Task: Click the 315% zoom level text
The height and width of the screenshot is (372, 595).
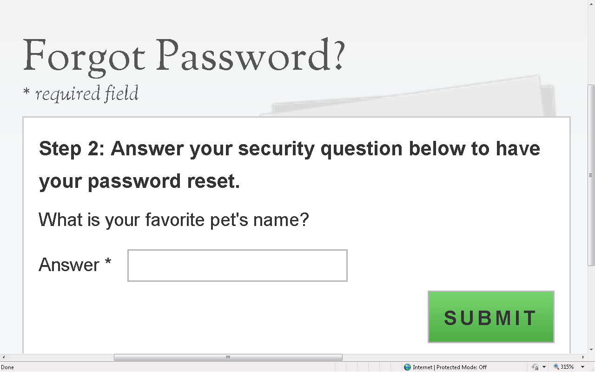Action: (567, 367)
